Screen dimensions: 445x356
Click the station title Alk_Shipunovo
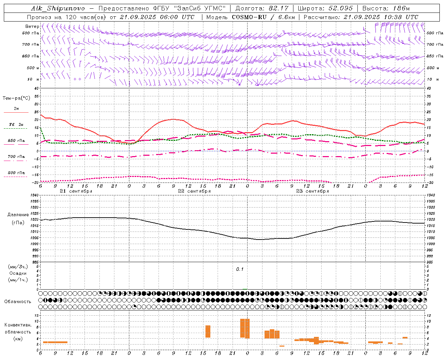(58, 8)
